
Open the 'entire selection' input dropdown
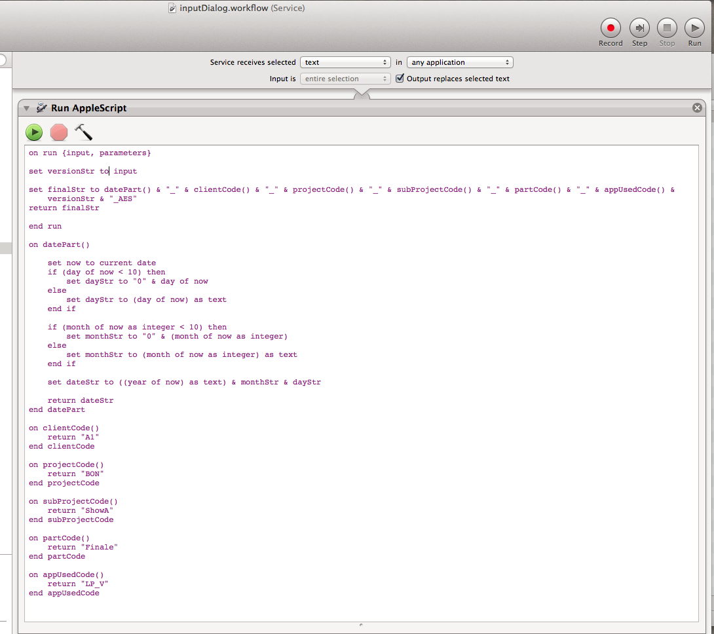(345, 79)
